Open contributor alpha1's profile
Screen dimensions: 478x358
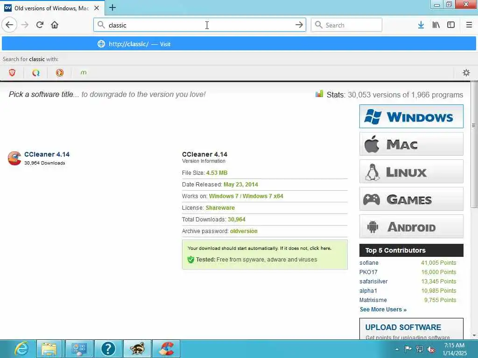click(368, 291)
